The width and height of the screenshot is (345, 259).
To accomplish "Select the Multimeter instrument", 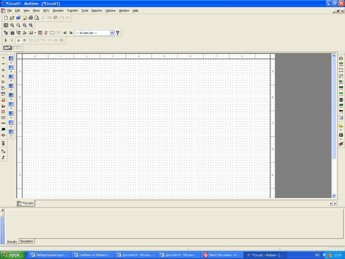I will pyautogui.click(x=341, y=58).
